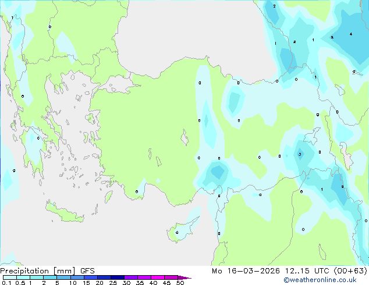Click the 'GFS' model label
Image resolution: width=369 pixels, height=285 pixels.
(x=87, y=271)
